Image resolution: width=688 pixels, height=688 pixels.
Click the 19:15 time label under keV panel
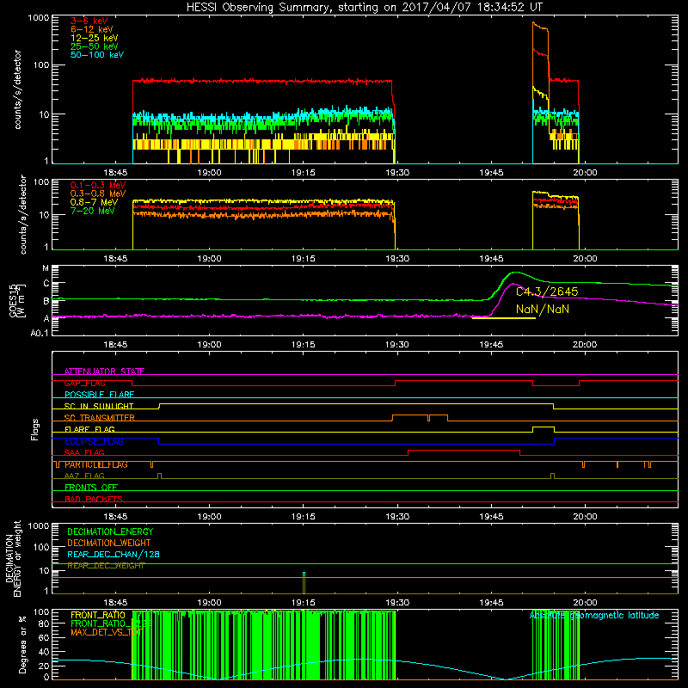[304, 173]
